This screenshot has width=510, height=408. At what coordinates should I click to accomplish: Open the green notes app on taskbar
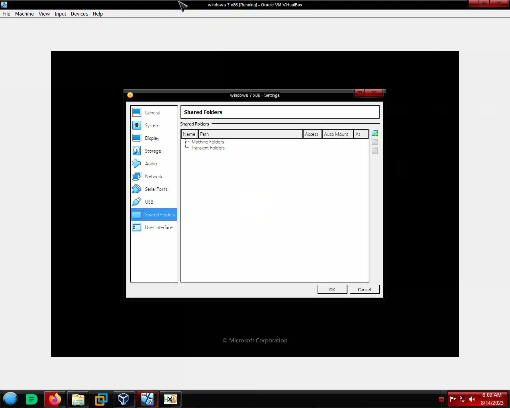[x=31, y=399]
